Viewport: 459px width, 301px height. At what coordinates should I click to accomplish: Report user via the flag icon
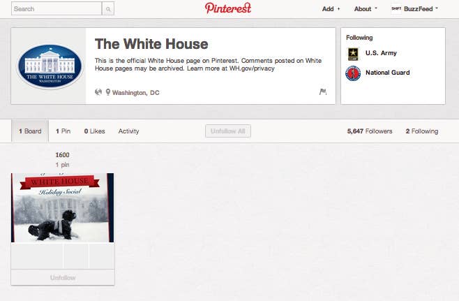point(323,91)
